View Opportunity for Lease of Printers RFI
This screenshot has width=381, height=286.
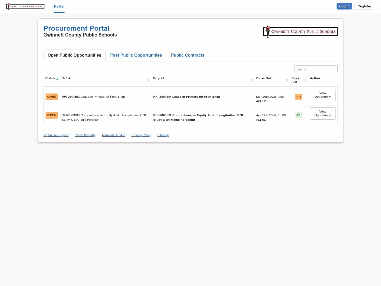tap(323, 95)
